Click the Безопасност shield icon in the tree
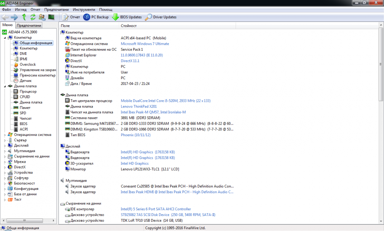This screenshot has height=231, width=384. [x=10, y=183]
